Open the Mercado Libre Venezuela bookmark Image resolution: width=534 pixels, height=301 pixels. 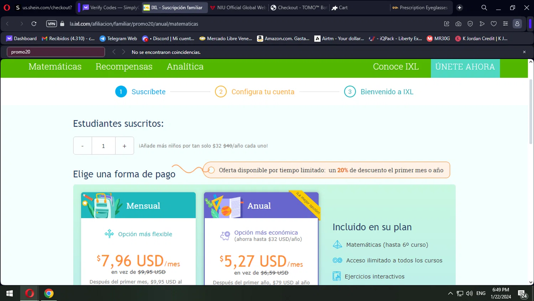pyautogui.click(x=226, y=38)
